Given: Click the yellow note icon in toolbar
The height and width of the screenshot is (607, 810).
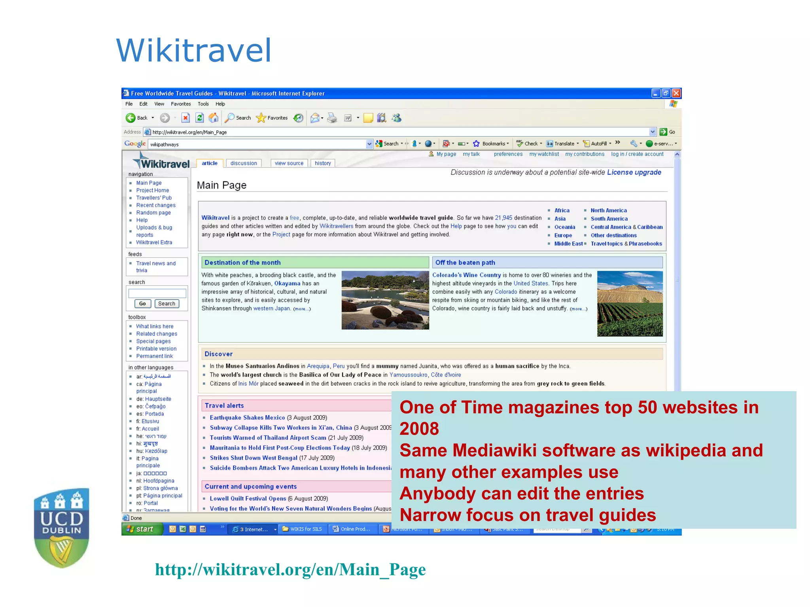Looking at the screenshot, I should point(368,118).
